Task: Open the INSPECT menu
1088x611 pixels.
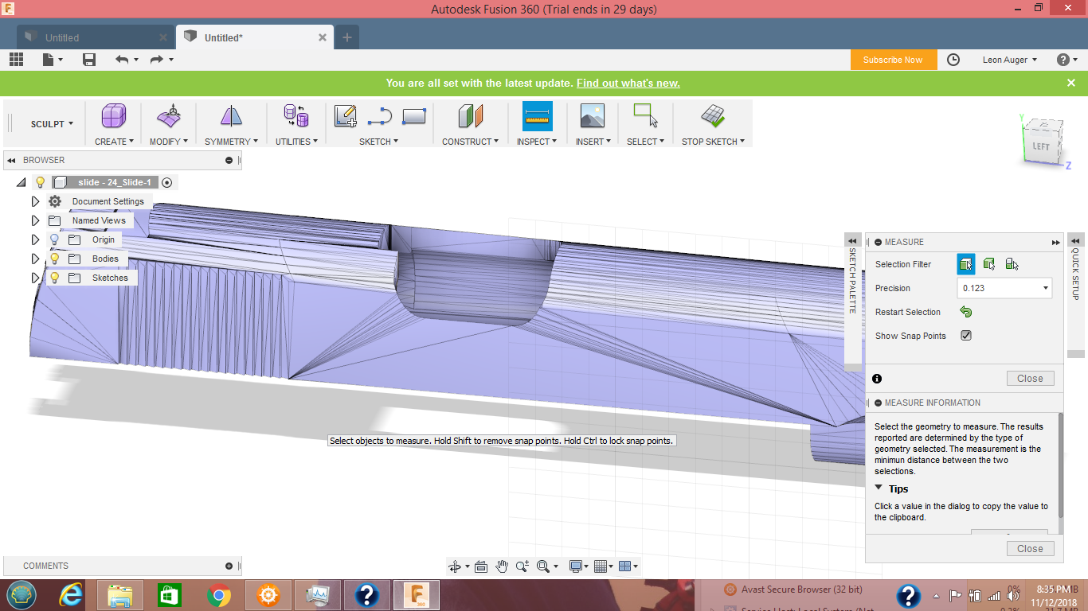Action: point(537,142)
